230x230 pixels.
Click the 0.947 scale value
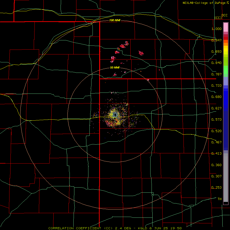[216, 40]
